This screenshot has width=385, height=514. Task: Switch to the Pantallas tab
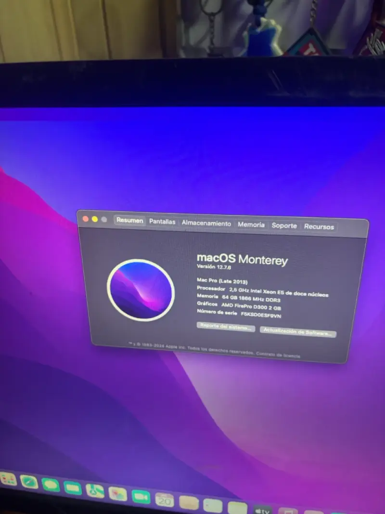(162, 222)
